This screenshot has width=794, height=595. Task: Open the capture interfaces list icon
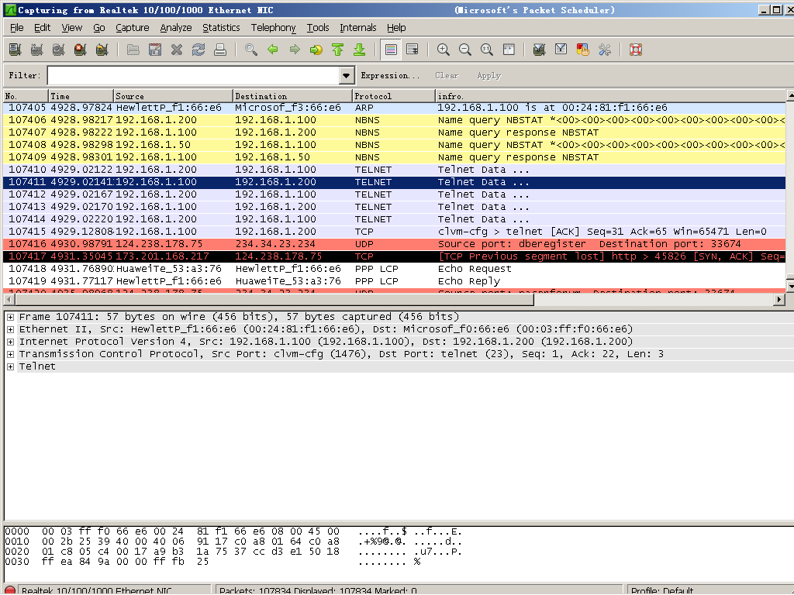(x=16, y=50)
